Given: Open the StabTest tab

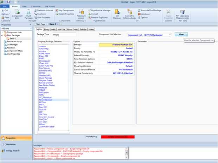Looking at the screenshot, I should point(61,30).
